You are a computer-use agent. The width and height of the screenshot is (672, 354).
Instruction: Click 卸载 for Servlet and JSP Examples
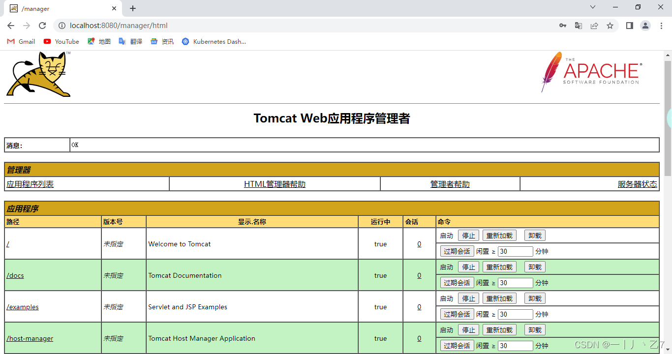coord(535,298)
